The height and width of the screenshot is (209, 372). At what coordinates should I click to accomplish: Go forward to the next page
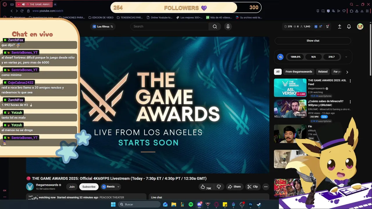(x=17, y=11)
